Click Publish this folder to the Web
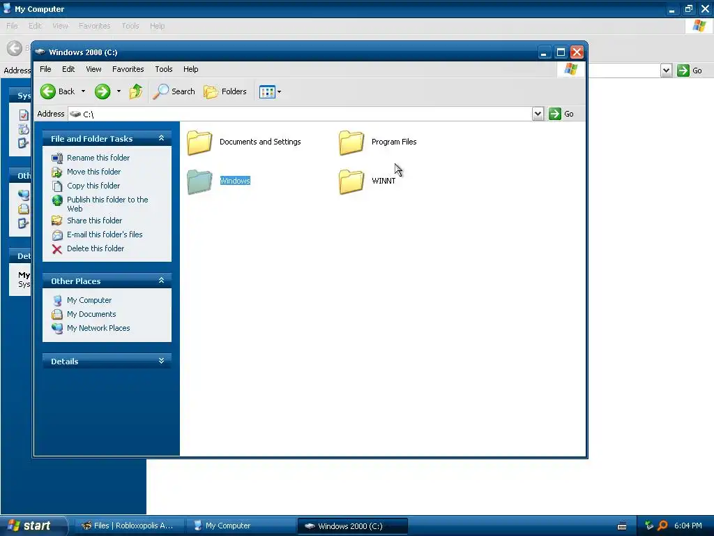This screenshot has width=714, height=536. (x=107, y=204)
